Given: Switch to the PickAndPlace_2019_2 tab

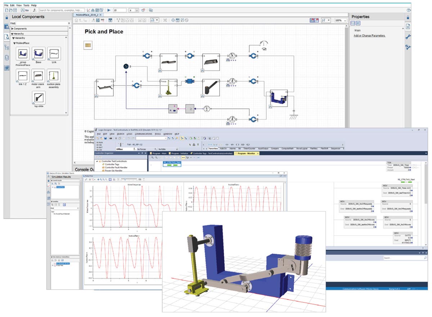Looking at the screenshot, I should (x=86, y=15).
